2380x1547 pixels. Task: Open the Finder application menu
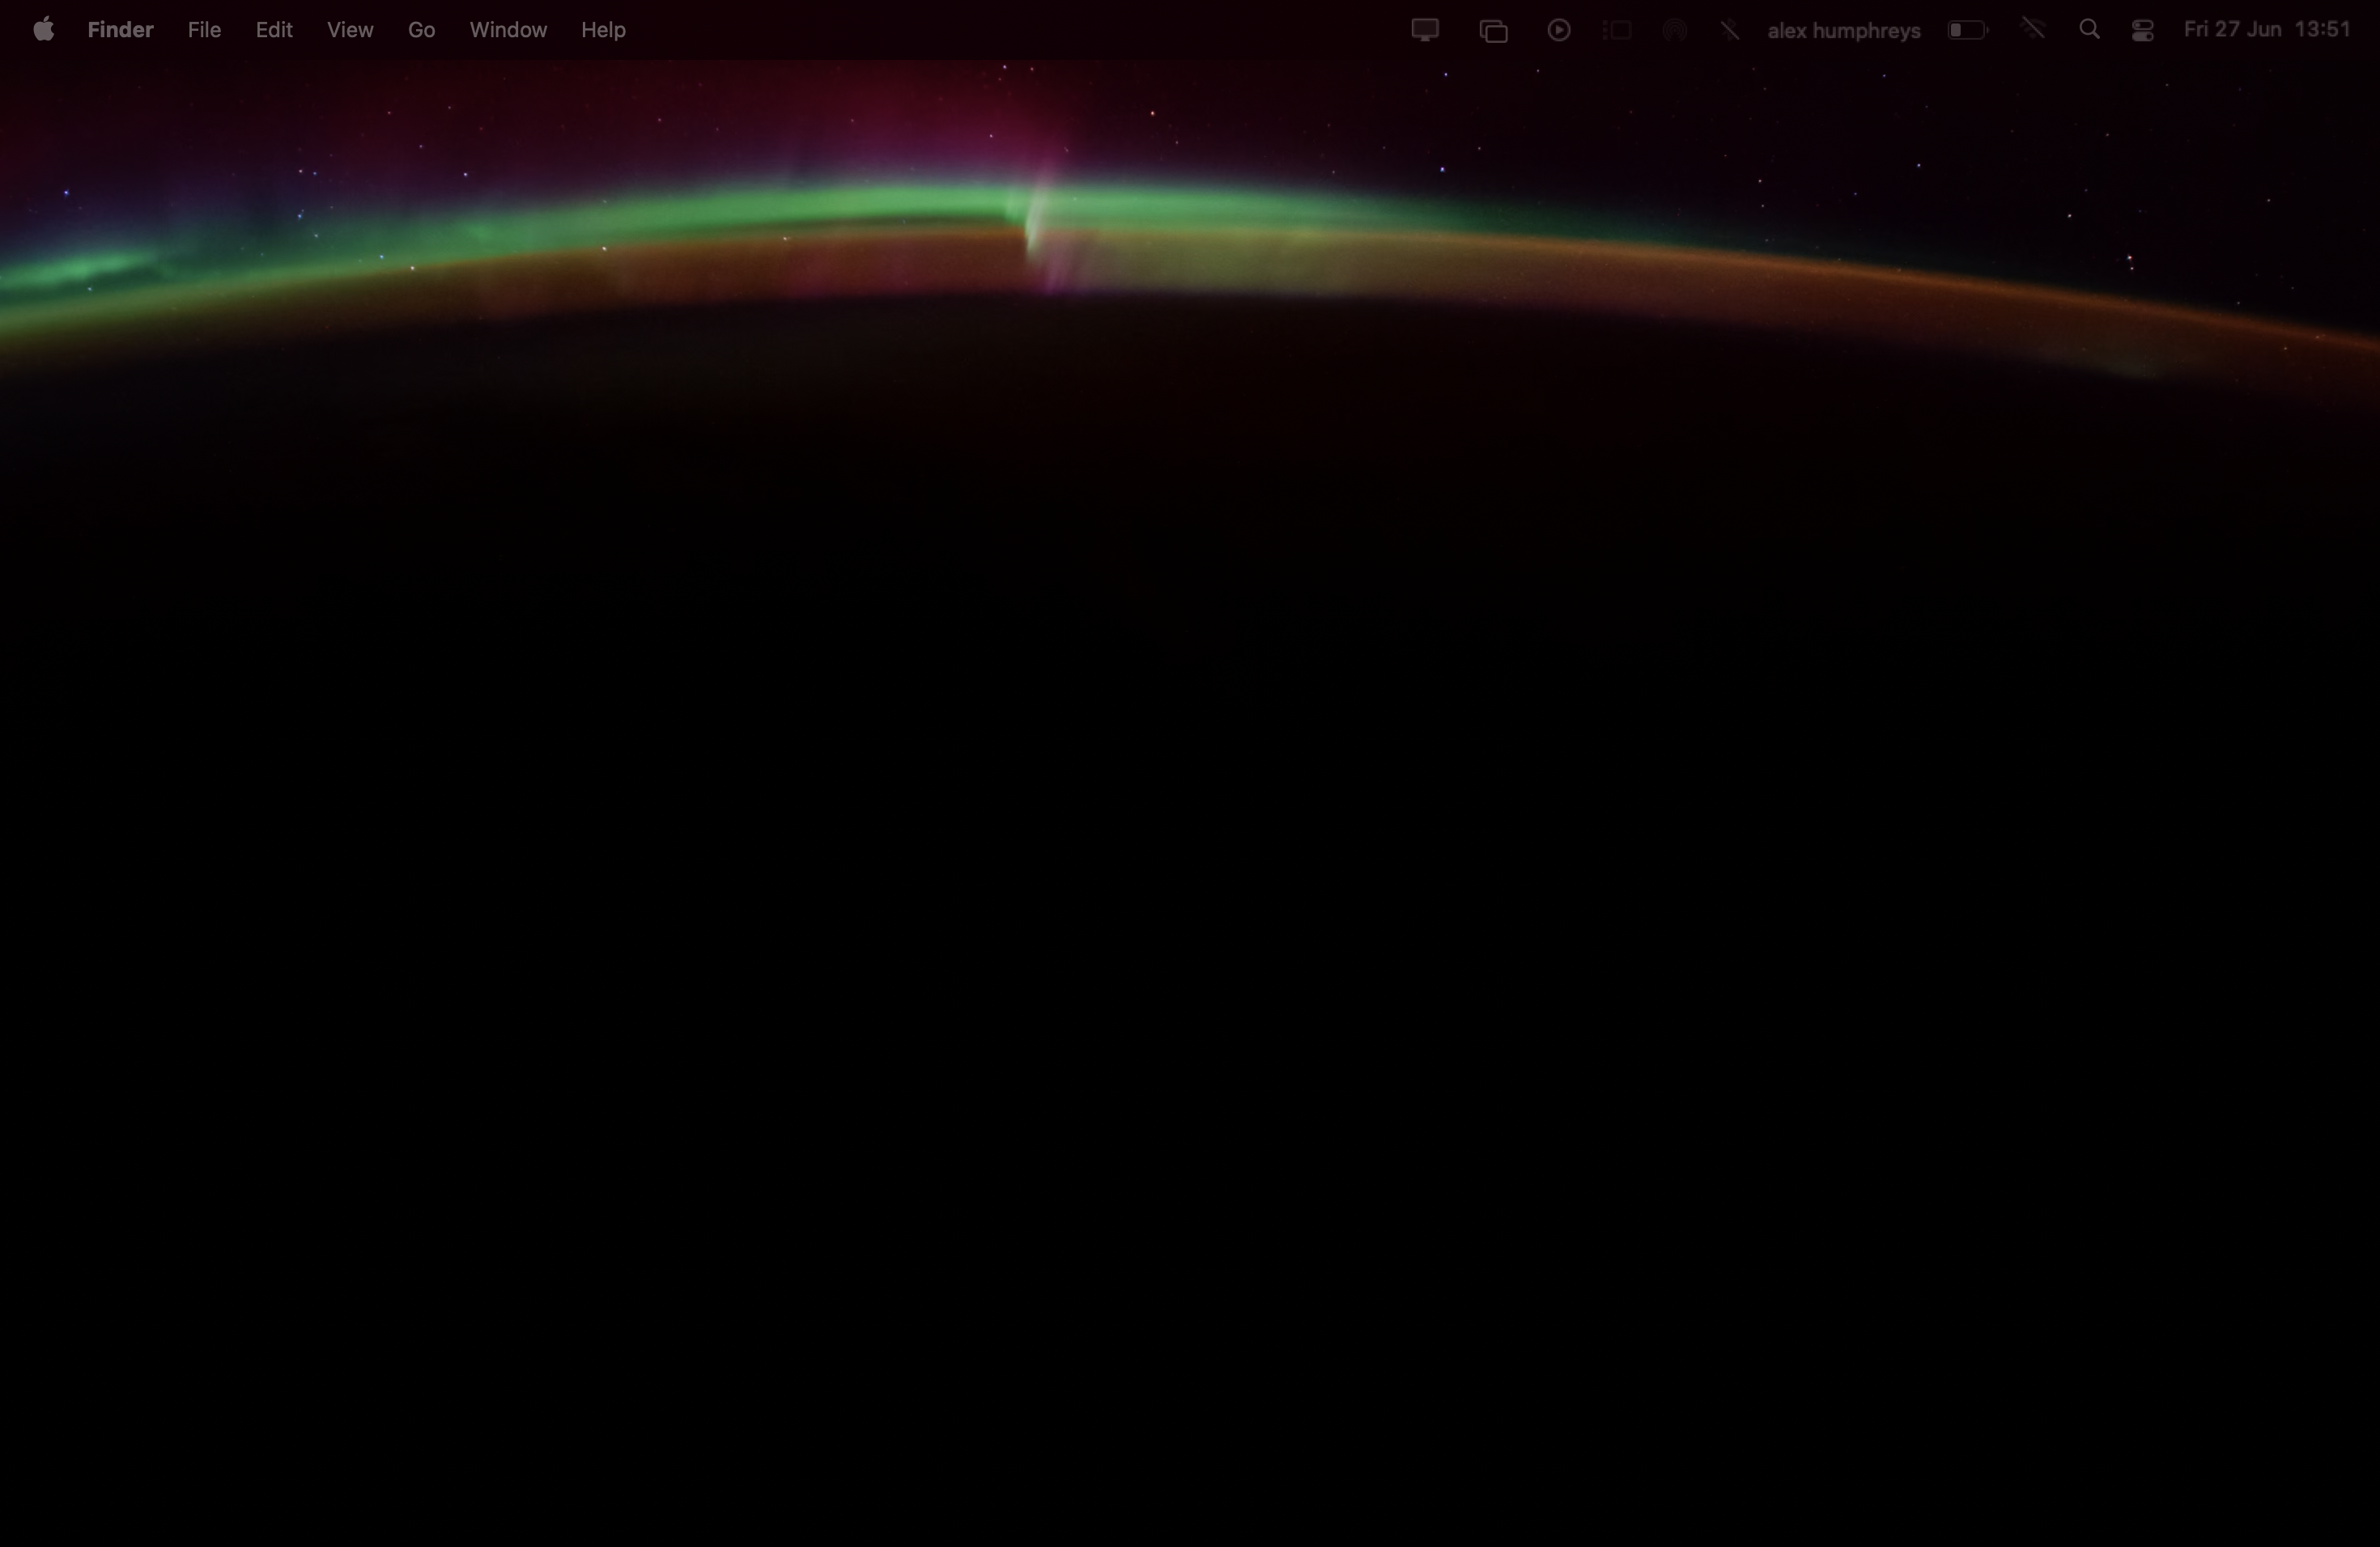click(120, 30)
